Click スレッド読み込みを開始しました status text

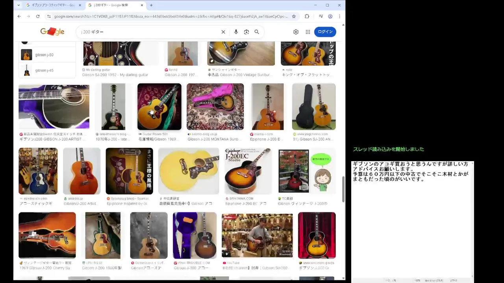389,149
